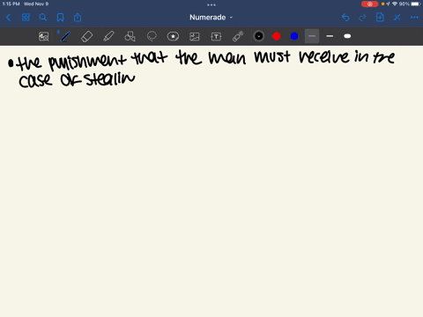Add a new page
Screen dimensions: 423x317
point(380,18)
